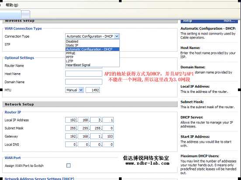Screen dimensions: 241x180
Task: Select L2TP connection type
Action: click(92, 61)
